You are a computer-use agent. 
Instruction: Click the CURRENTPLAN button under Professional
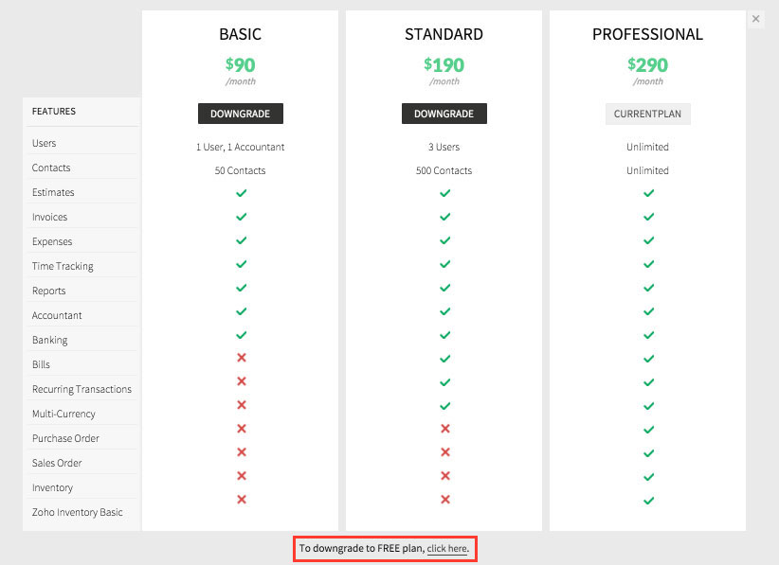pos(648,114)
